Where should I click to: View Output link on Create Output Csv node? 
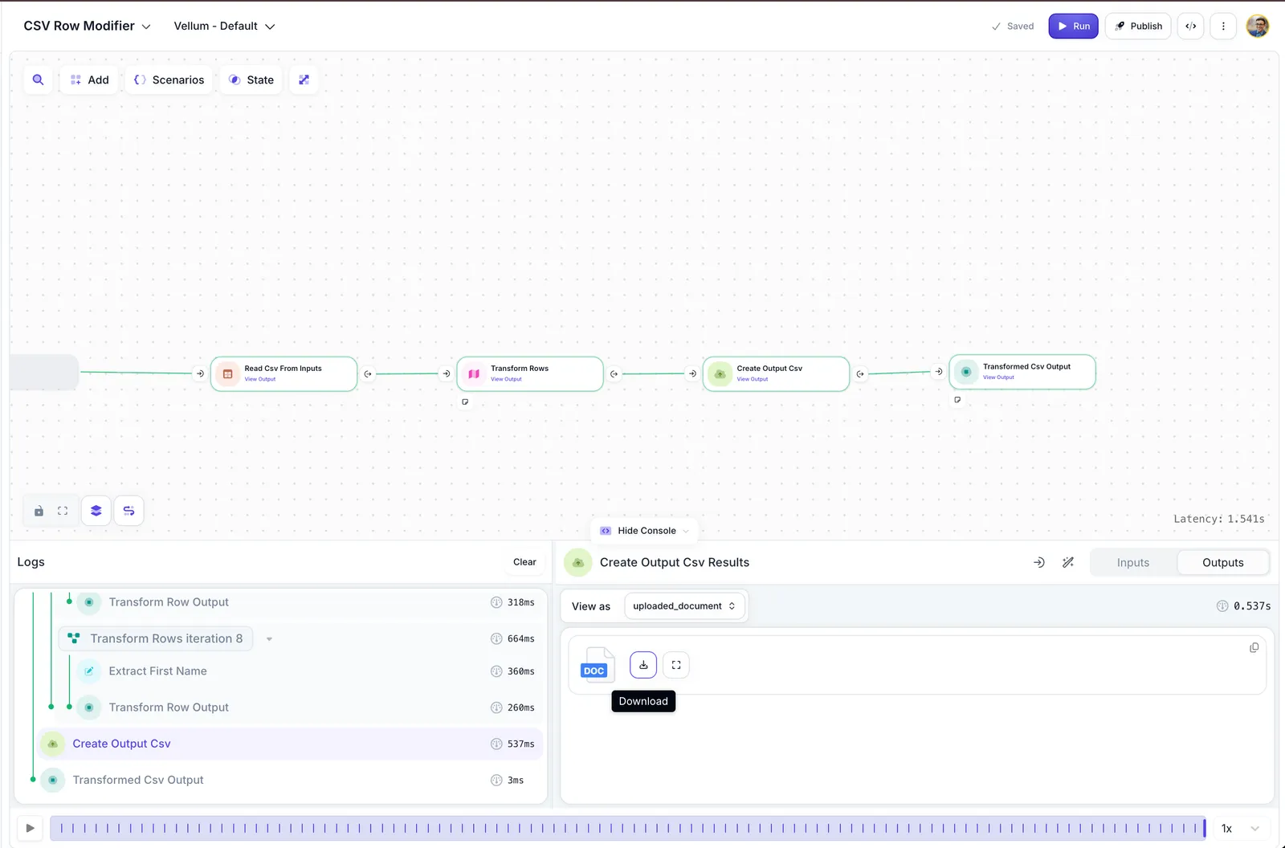click(x=753, y=379)
